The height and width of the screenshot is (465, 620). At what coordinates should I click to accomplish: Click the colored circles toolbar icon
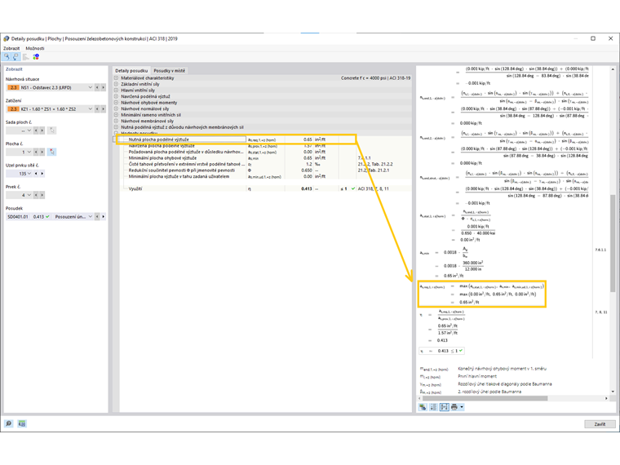click(36, 57)
